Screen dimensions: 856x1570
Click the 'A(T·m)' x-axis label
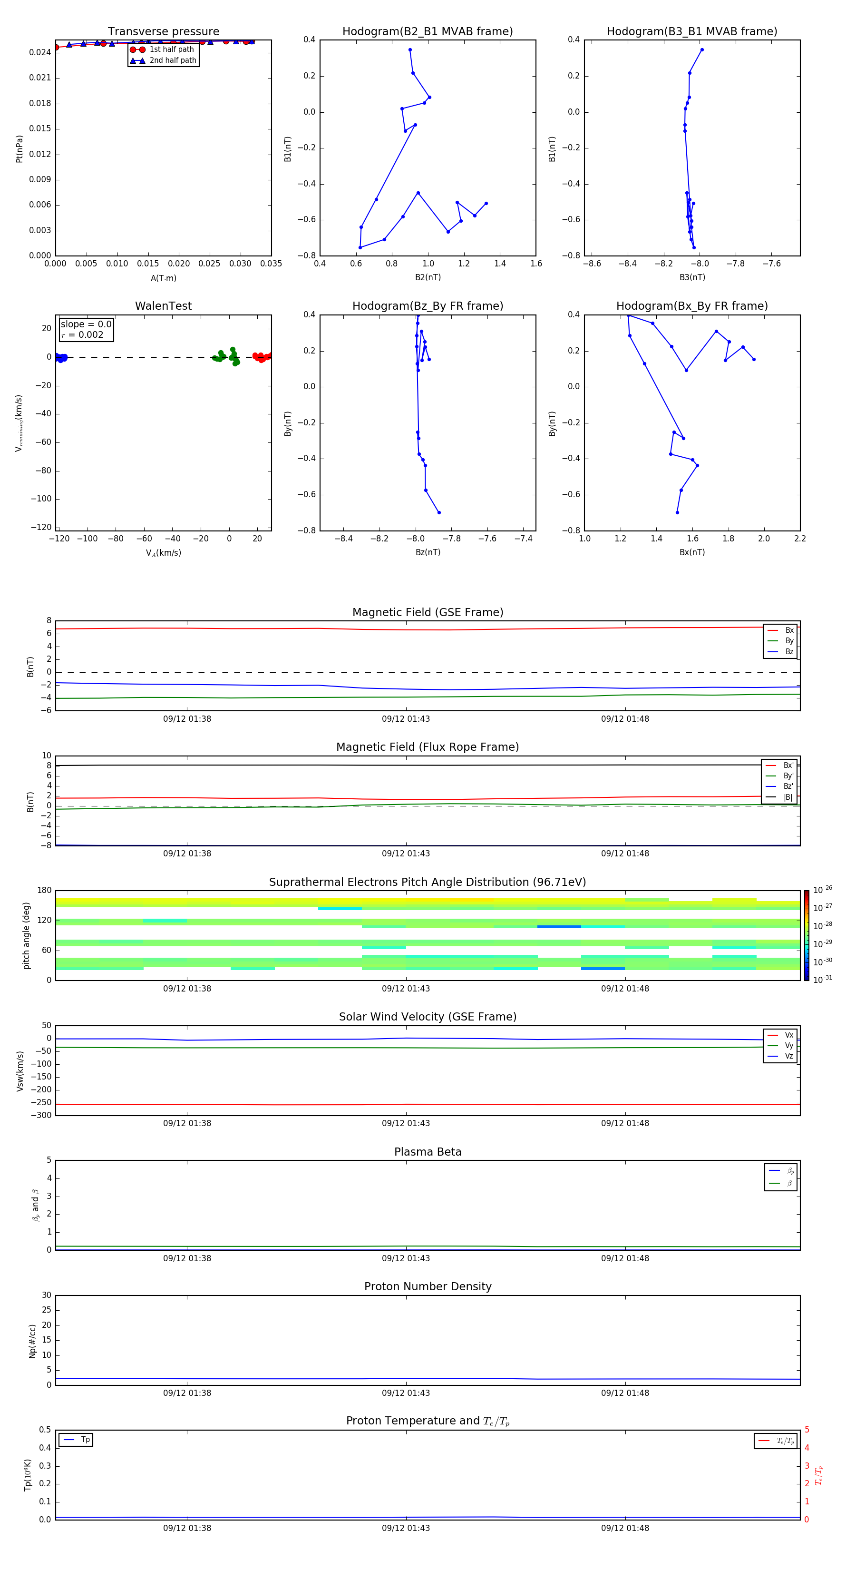(x=163, y=278)
